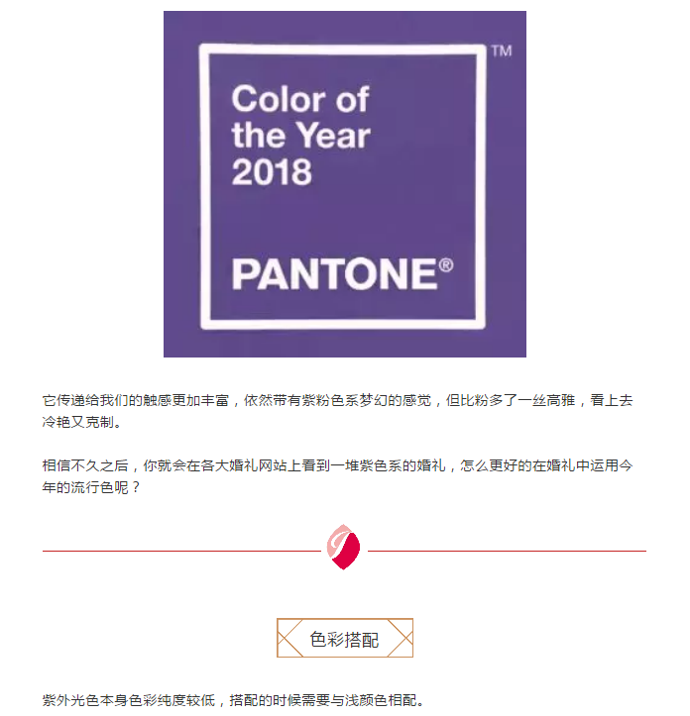The height and width of the screenshot is (716, 690).
Task: Click the "the Year" line in image
Action: click(x=300, y=135)
